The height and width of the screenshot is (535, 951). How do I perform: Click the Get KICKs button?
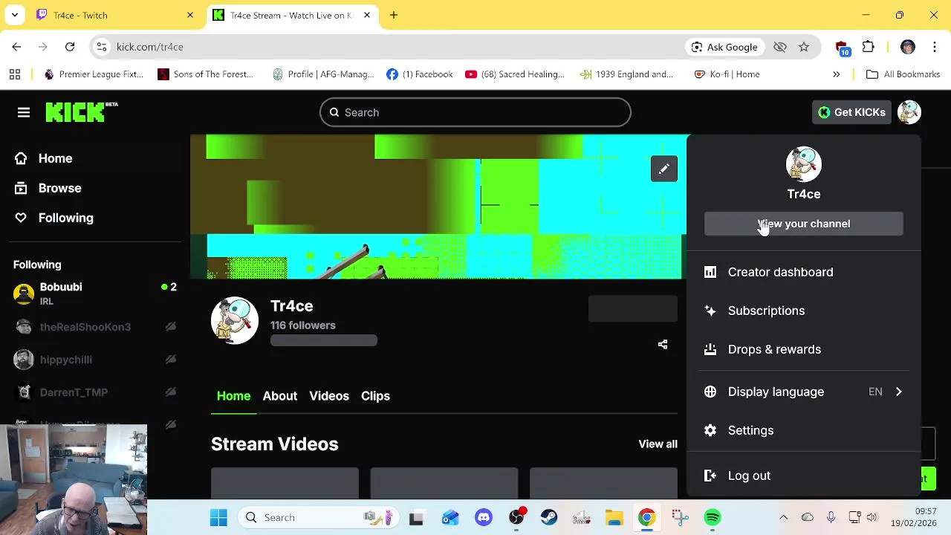851,112
